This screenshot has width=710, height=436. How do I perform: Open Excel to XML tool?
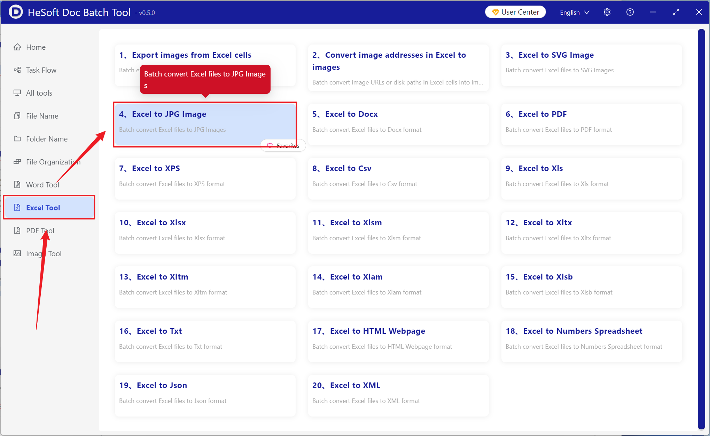(x=398, y=396)
